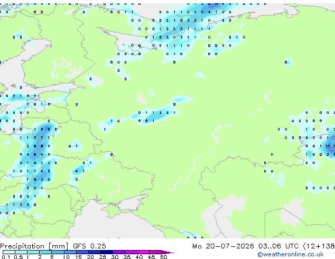
Task: Click the '(12+138' forecast offset text
Action: pos(319,246)
